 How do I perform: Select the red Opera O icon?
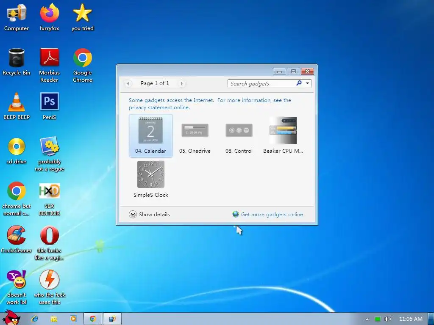[x=49, y=243]
